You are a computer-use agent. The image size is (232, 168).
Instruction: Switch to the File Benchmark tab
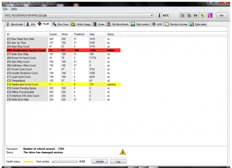(x=118, y=24)
